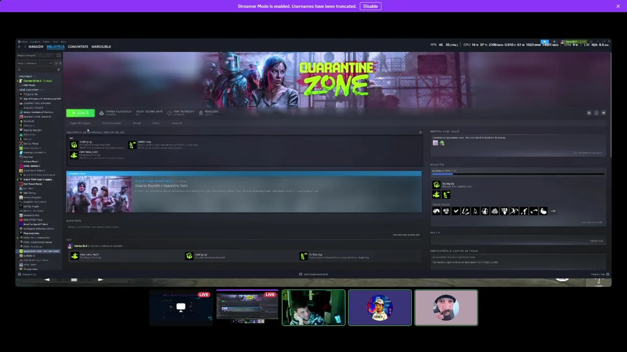Select Counter-Strike 2 in the library list
The image size is (627, 352).
pos(37,81)
